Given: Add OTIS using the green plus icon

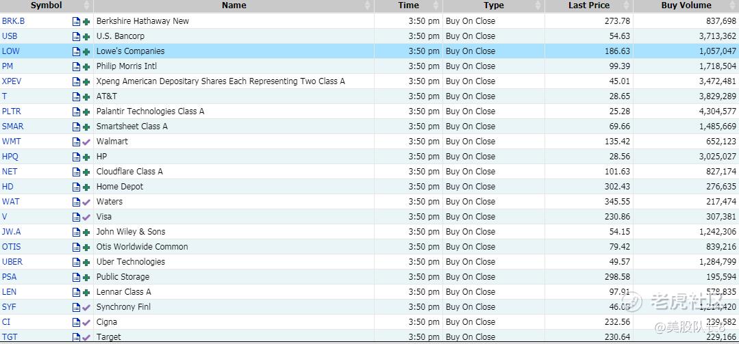Looking at the screenshot, I should (86, 248).
